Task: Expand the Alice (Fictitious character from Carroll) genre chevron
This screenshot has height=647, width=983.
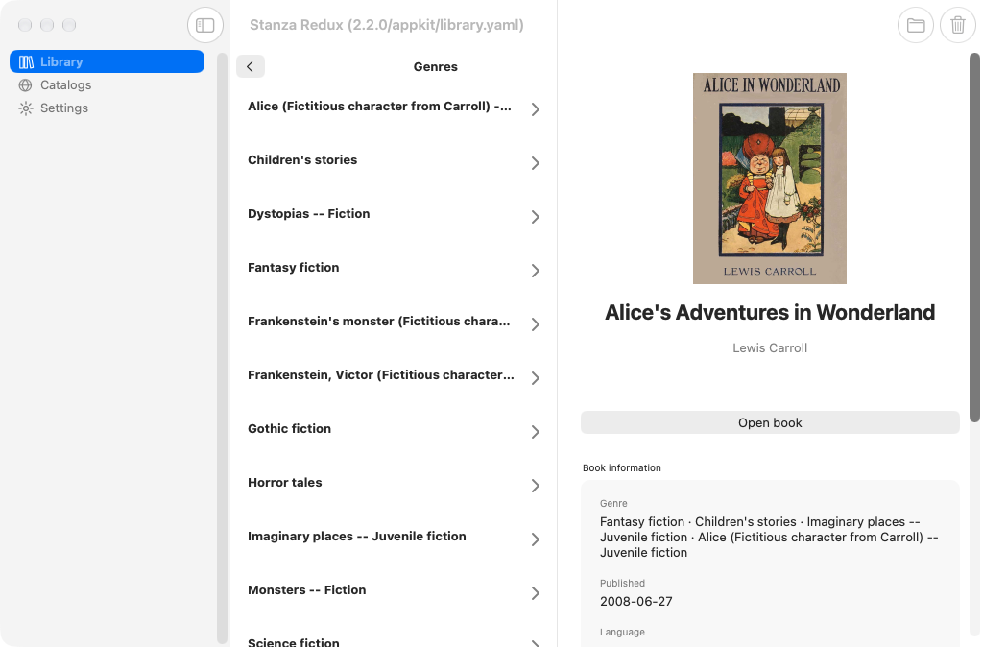Action: (x=536, y=109)
